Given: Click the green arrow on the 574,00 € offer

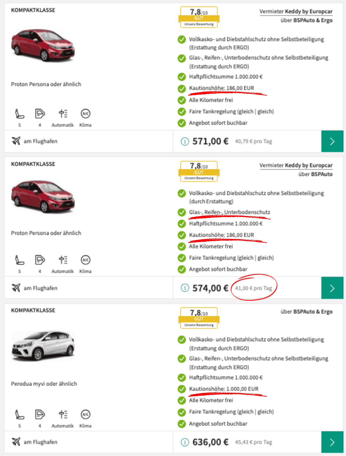Looking at the screenshot, I should [332, 288].
